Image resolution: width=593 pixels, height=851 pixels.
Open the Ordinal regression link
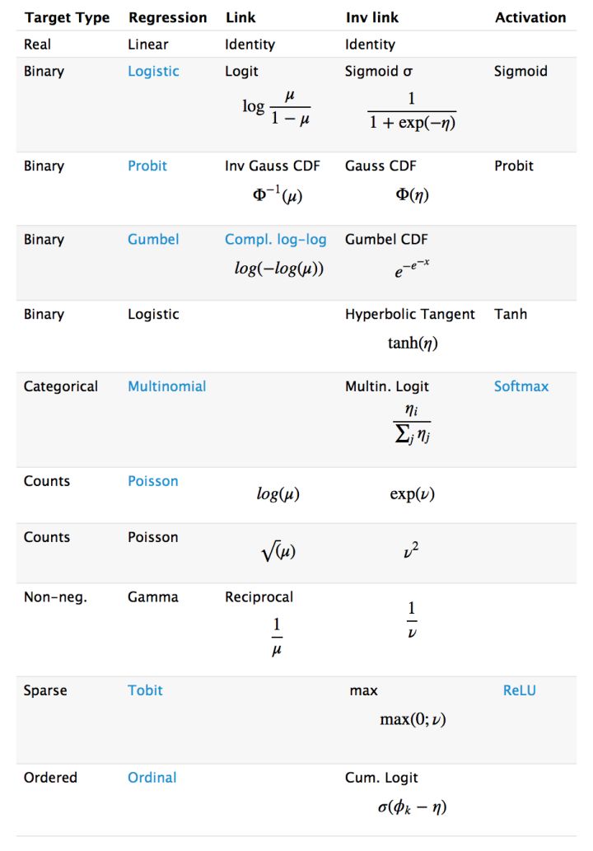click(152, 778)
